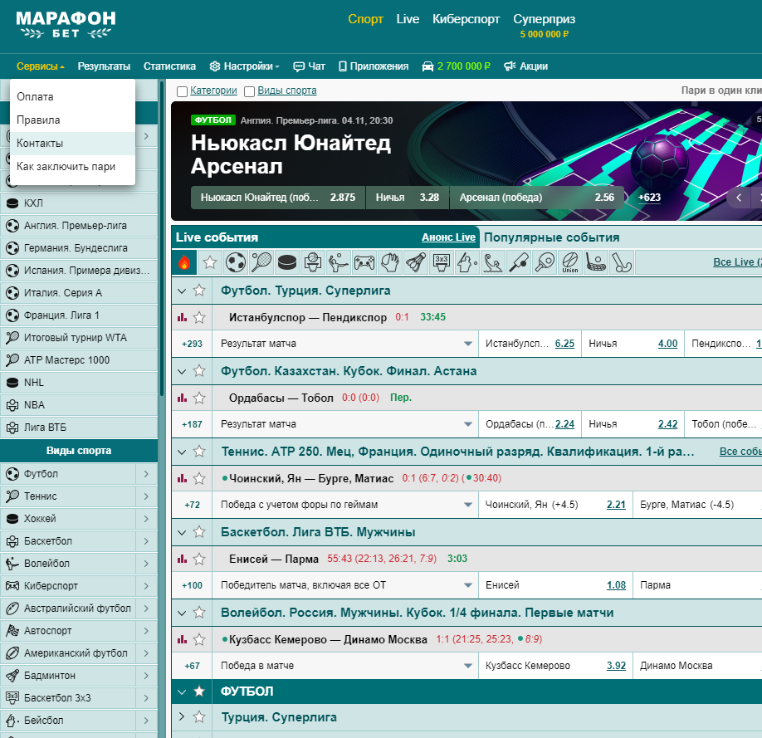Open the Чат speech bubble item
The image size is (762, 738).
(309, 66)
